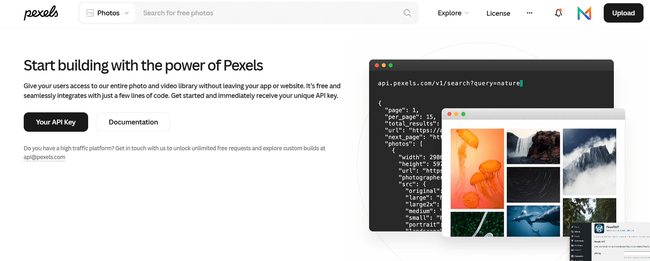Click the image icon beside Photos
This screenshot has width=650, height=261.
tap(90, 13)
